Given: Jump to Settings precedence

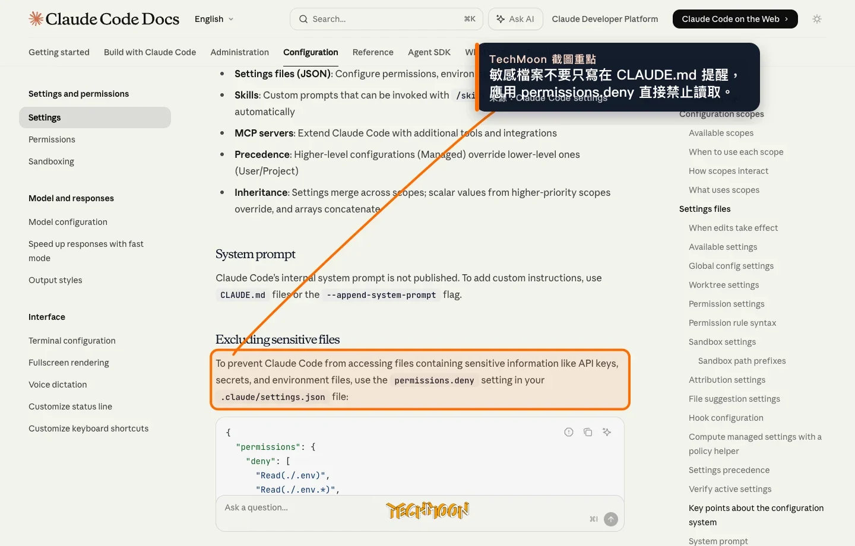Looking at the screenshot, I should point(729,470).
